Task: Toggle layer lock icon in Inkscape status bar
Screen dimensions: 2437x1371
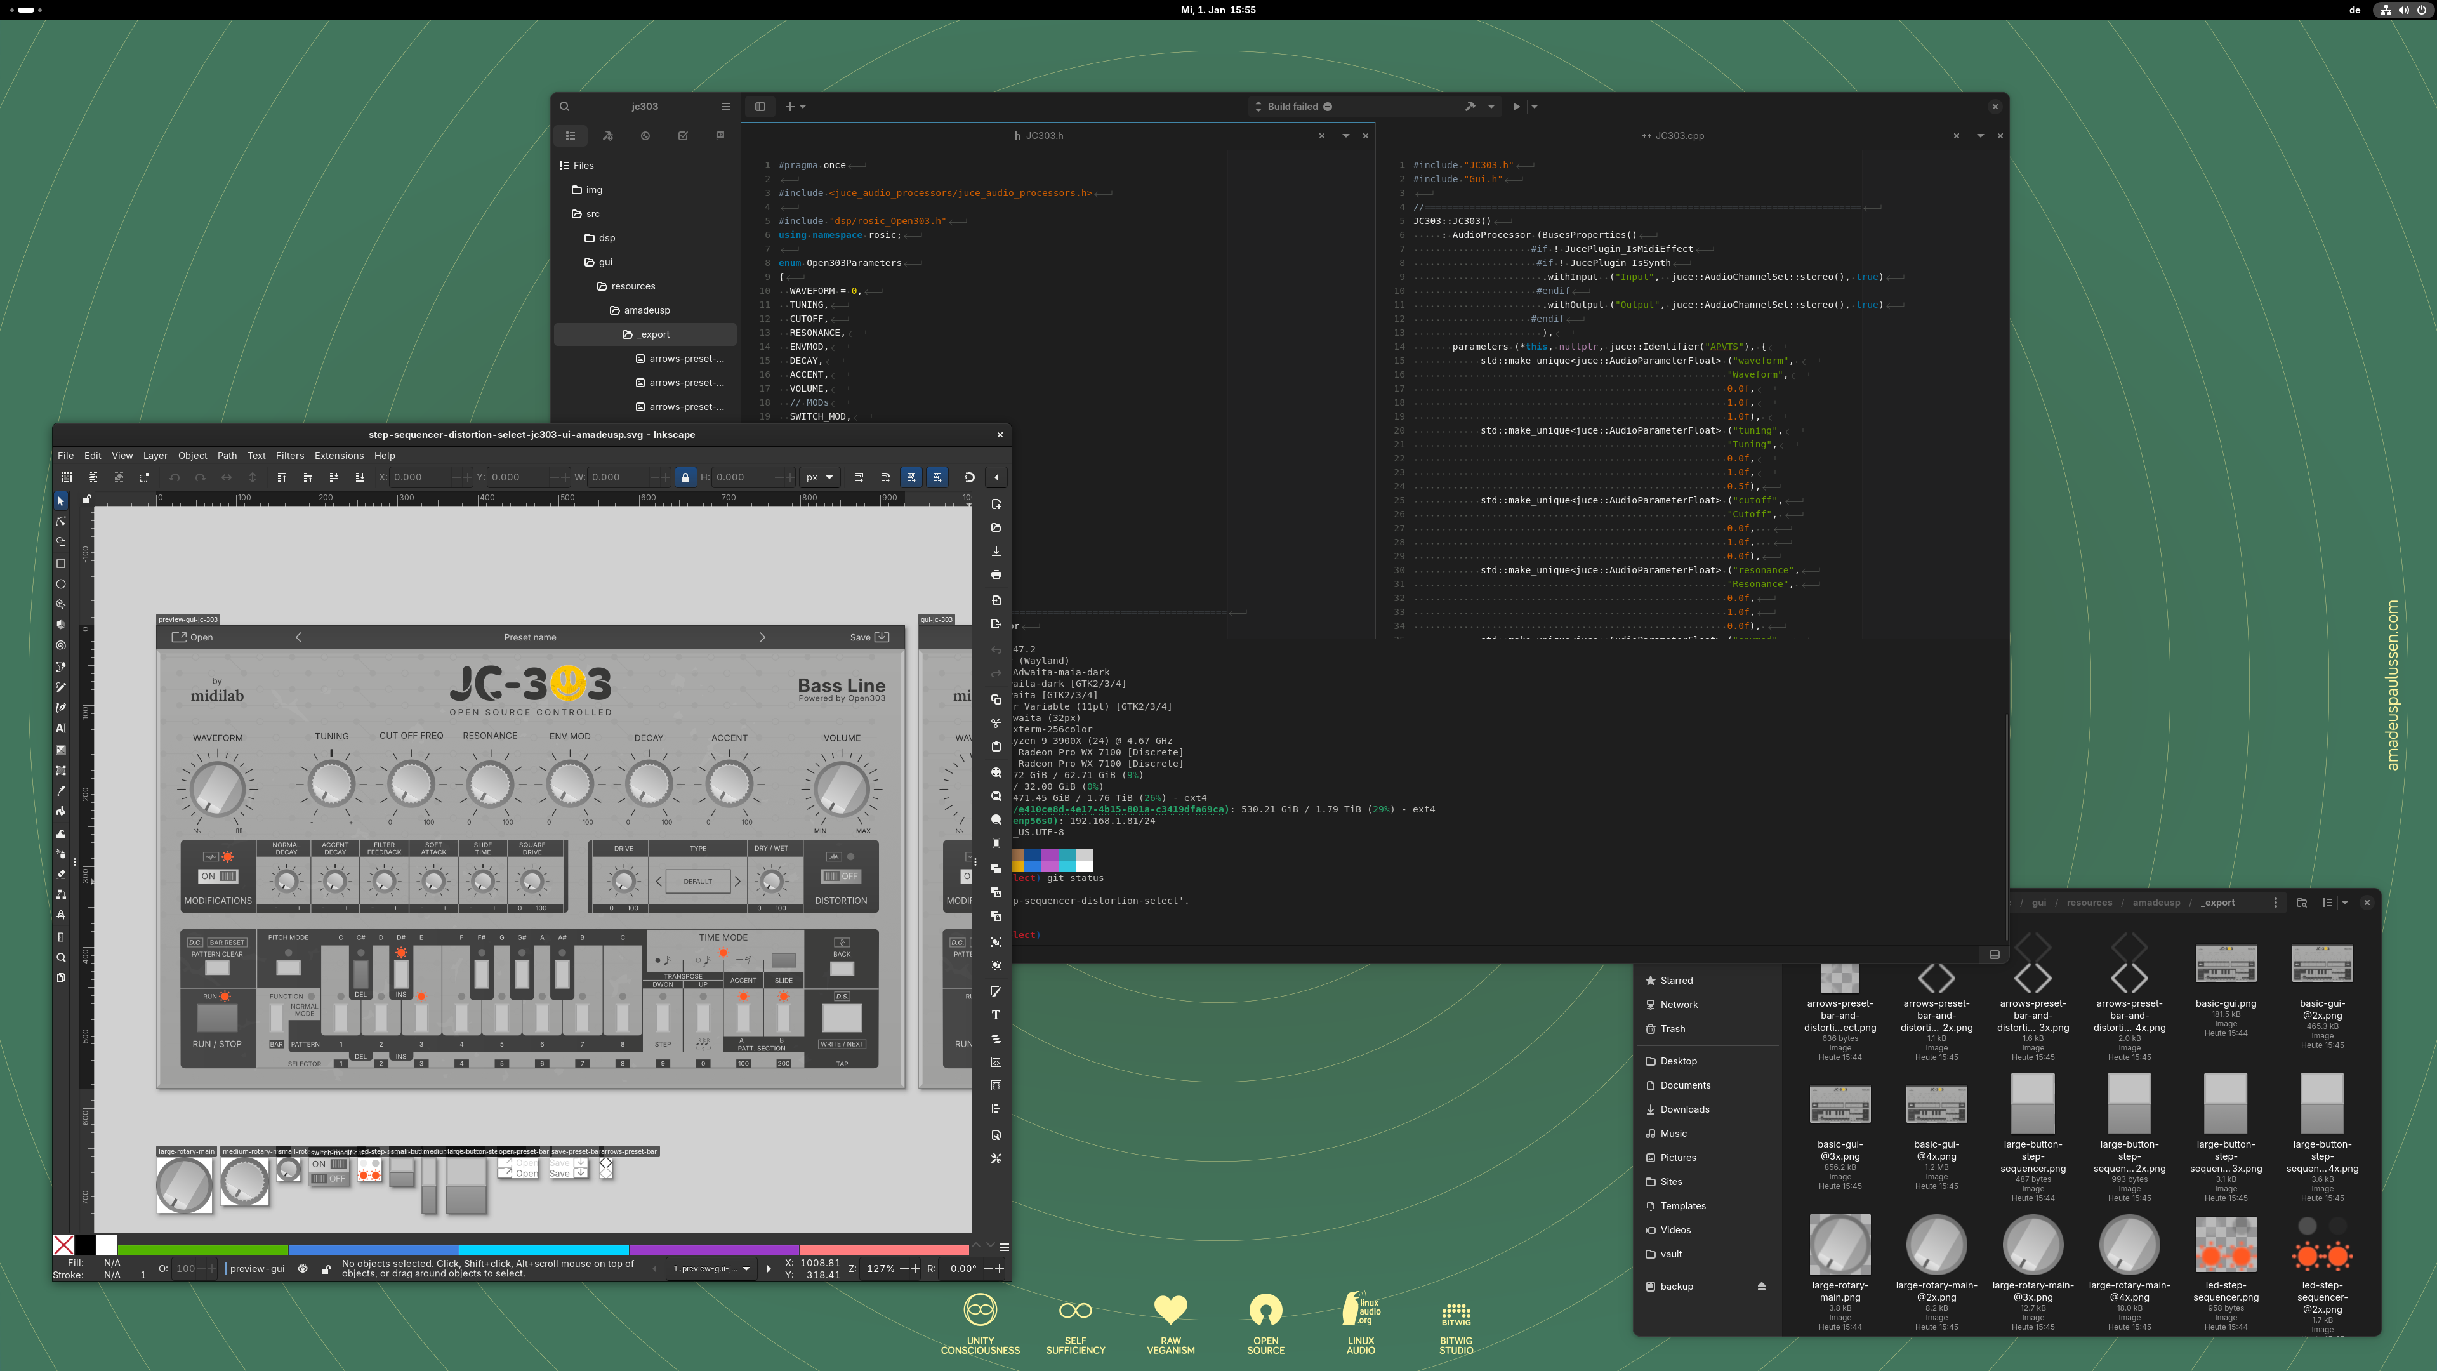Action: [x=326, y=1269]
